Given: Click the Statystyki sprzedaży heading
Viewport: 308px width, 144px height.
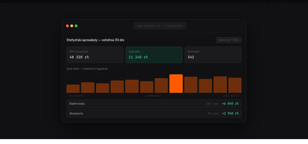Looking at the screenshot, I should (x=95, y=40).
